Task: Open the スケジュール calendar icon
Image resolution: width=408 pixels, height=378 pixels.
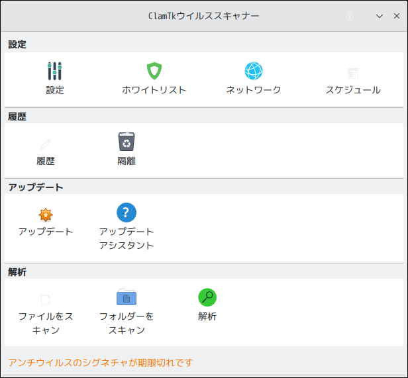Action: (x=353, y=73)
